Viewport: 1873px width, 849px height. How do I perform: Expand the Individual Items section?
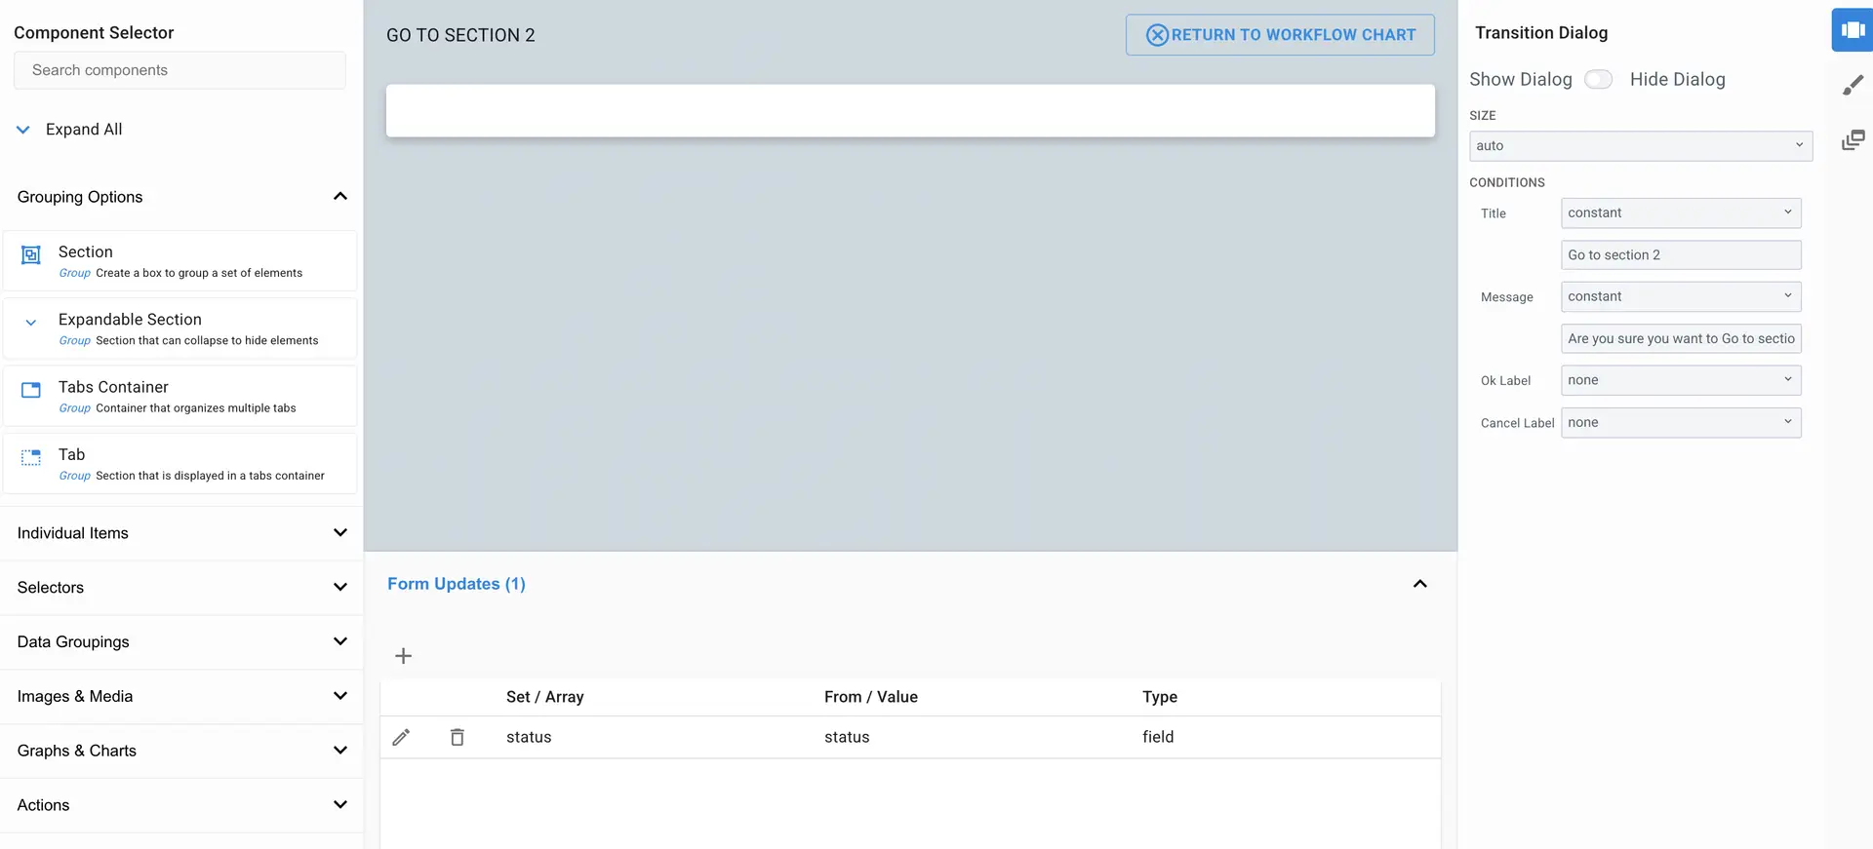coord(181,533)
